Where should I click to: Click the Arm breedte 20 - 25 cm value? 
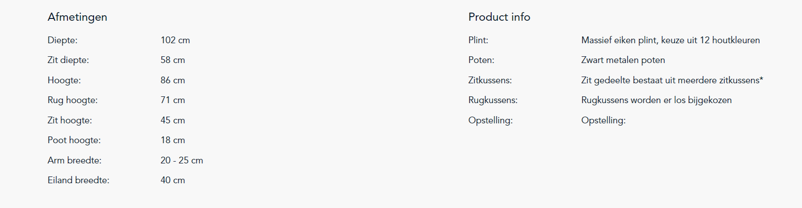pyautogui.click(x=182, y=160)
